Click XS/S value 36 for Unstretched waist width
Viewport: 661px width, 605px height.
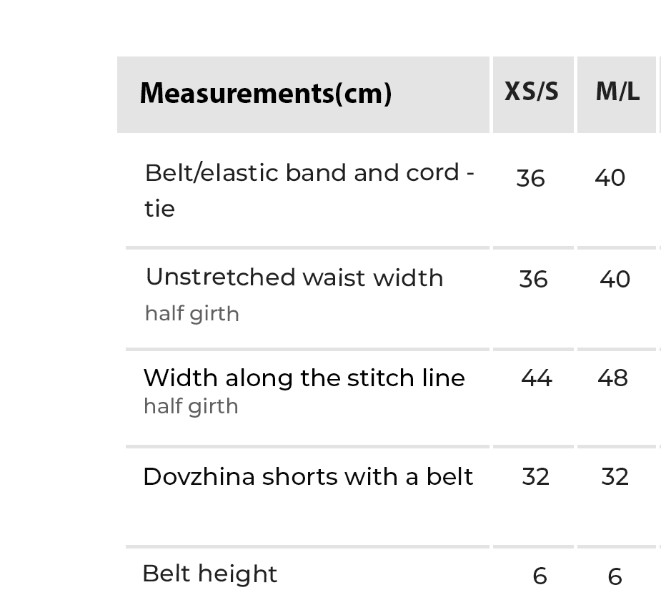point(533,279)
